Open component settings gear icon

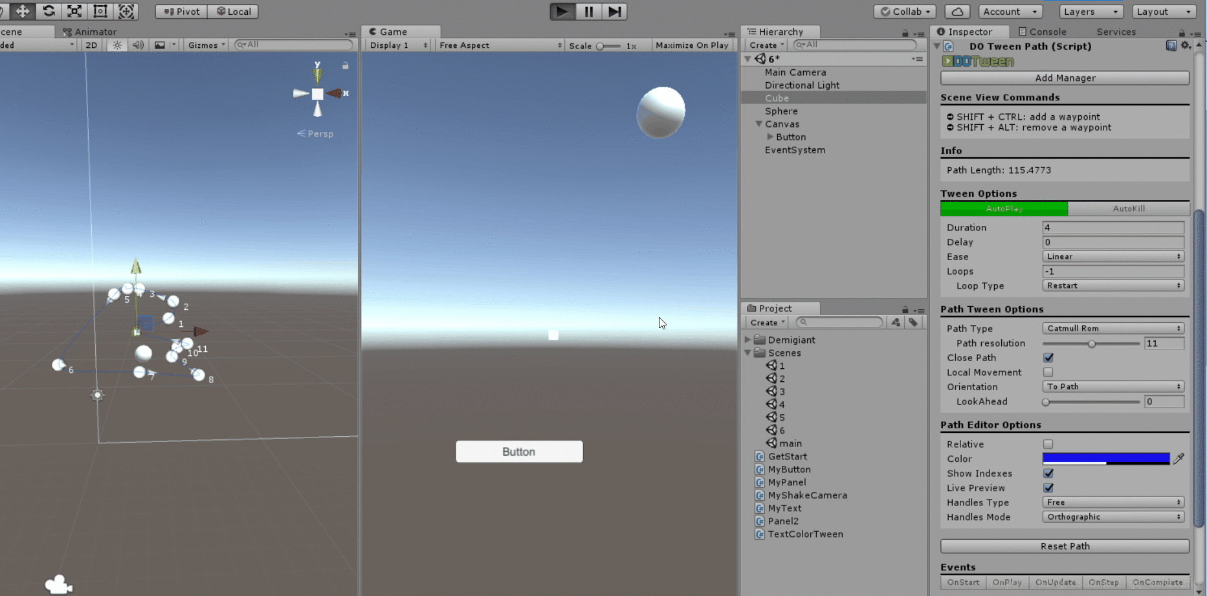(x=1186, y=46)
